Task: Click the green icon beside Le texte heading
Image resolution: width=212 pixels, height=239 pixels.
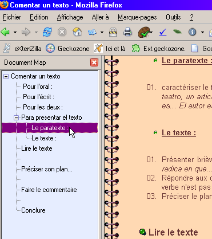Action: 155,132
